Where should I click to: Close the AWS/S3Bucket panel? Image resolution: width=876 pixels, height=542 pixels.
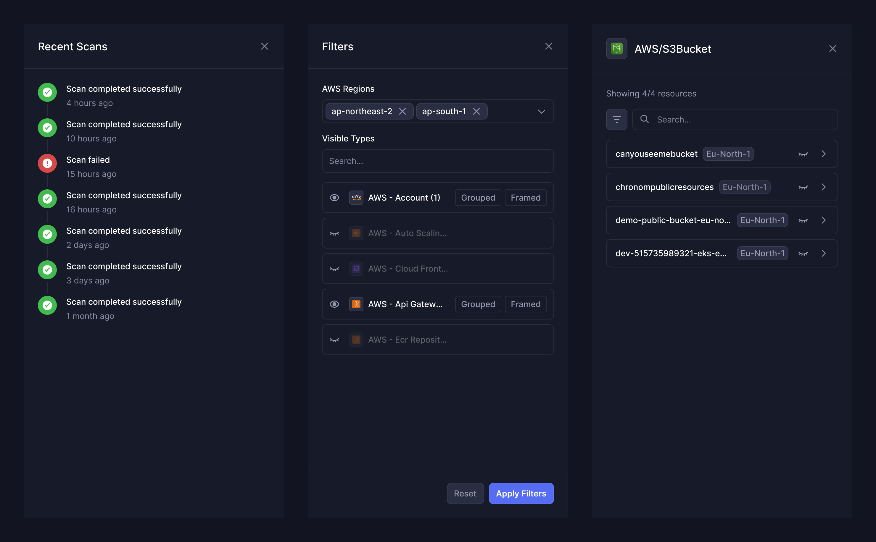tap(832, 49)
